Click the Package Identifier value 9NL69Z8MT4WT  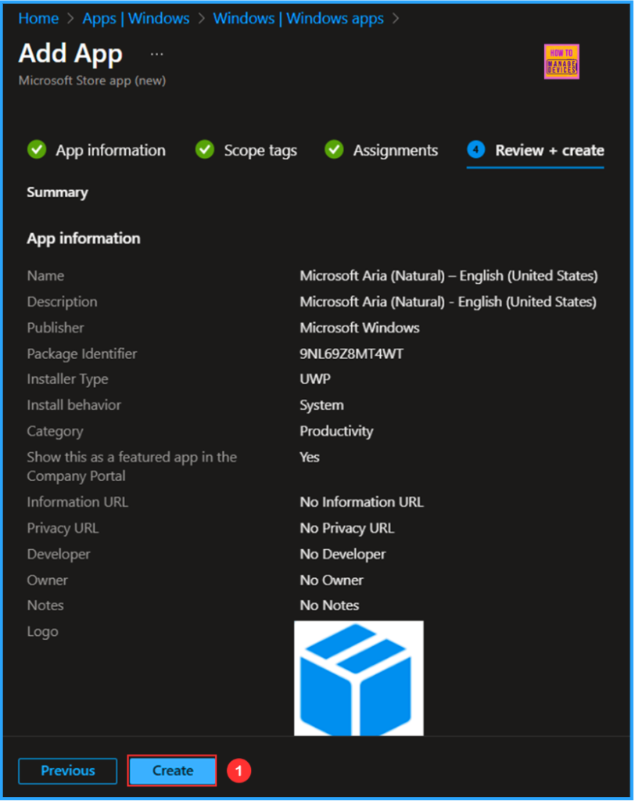351,354
